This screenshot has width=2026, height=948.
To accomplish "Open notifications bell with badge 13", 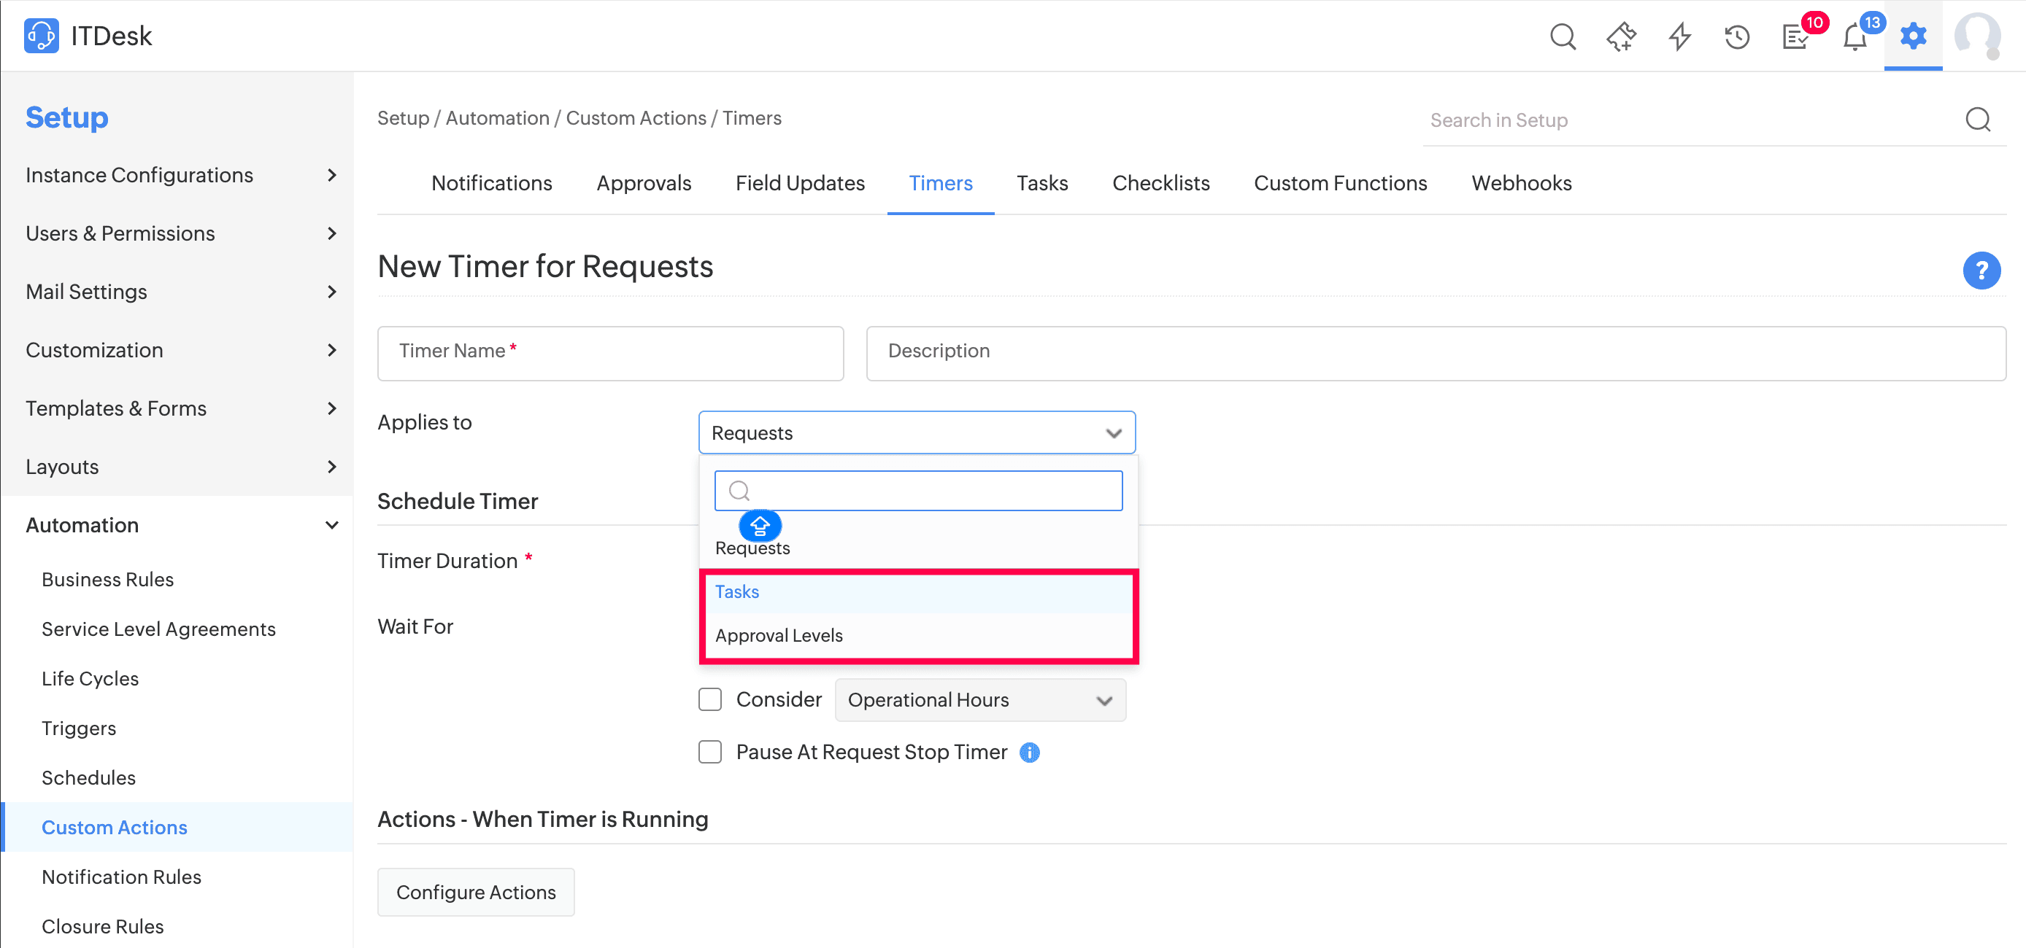I will point(1854,36).
